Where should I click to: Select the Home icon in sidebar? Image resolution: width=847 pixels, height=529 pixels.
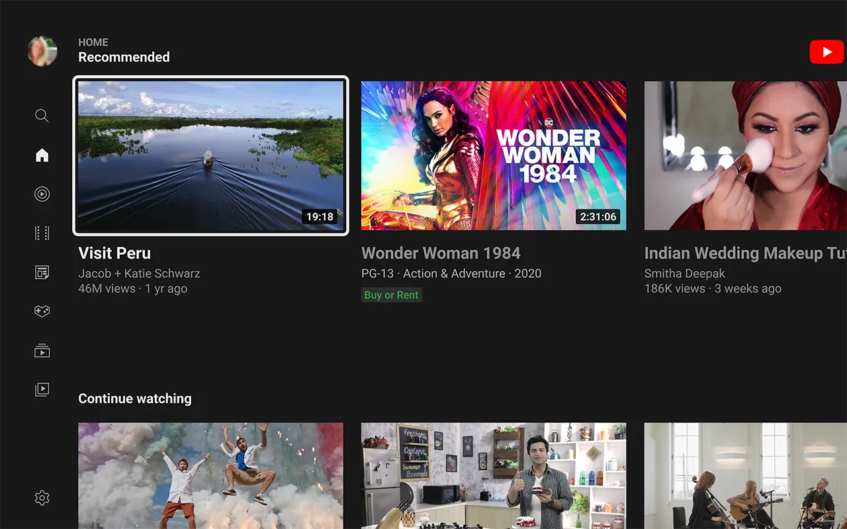click(42, 155)
